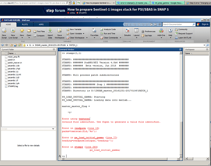
Task: Switch to the PLOTS tab
Action: tap(25, 25)
